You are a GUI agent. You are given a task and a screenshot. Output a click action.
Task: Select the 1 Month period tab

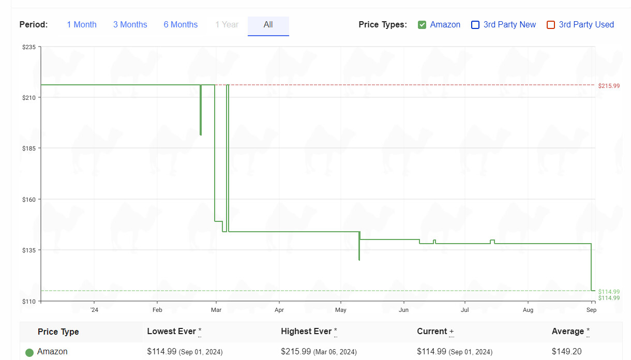[x=81, y=25]
